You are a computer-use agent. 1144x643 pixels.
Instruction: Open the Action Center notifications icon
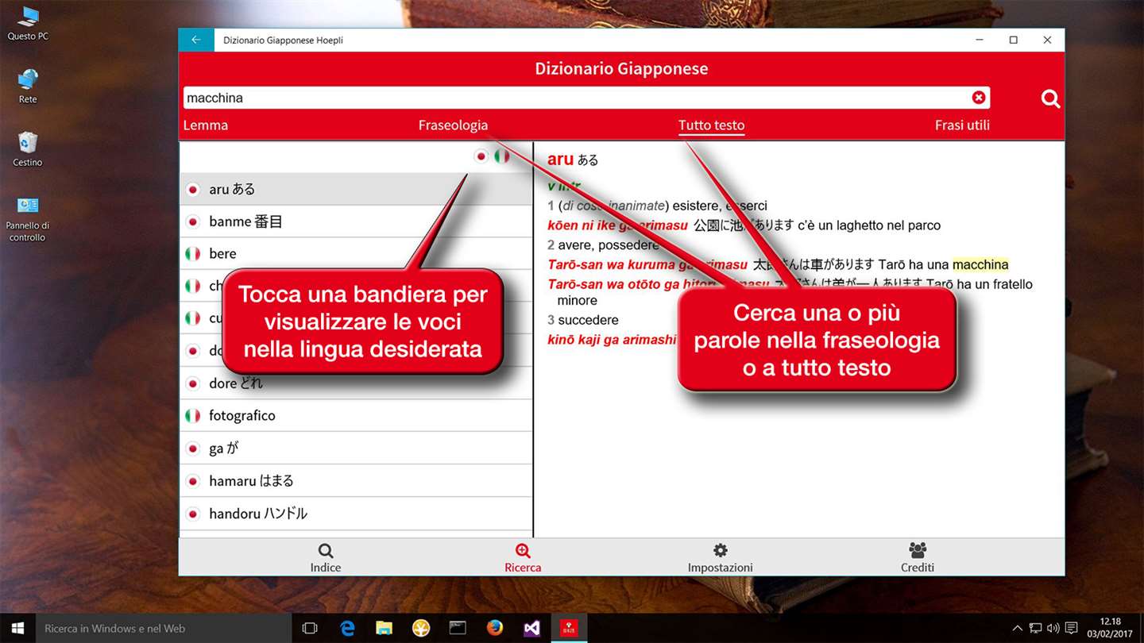[1072, 628]
